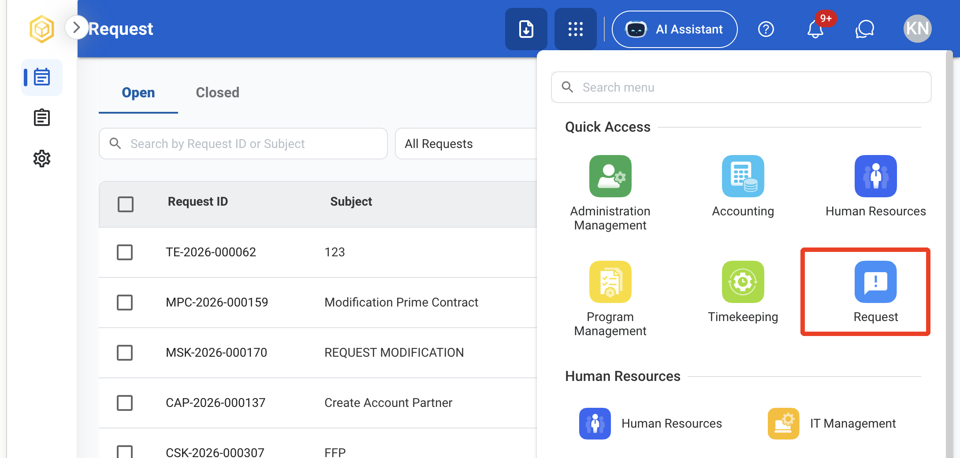Open Human Resources tile in Quick Access
The height and width of the screenshot is (458, 960).
(876, 186)
